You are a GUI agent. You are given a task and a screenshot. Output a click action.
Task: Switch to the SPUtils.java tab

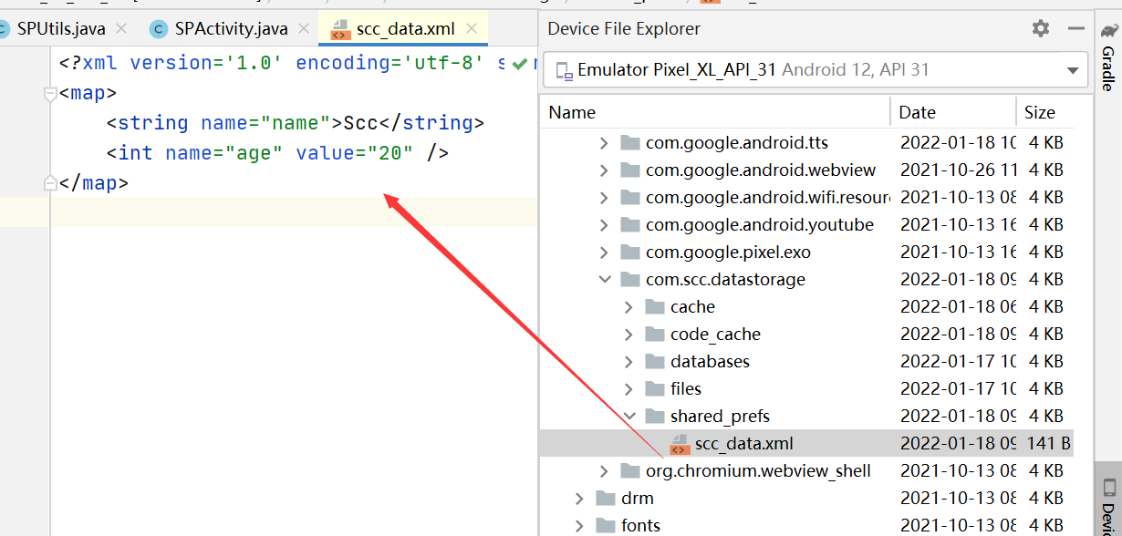(x=61, y=28)
